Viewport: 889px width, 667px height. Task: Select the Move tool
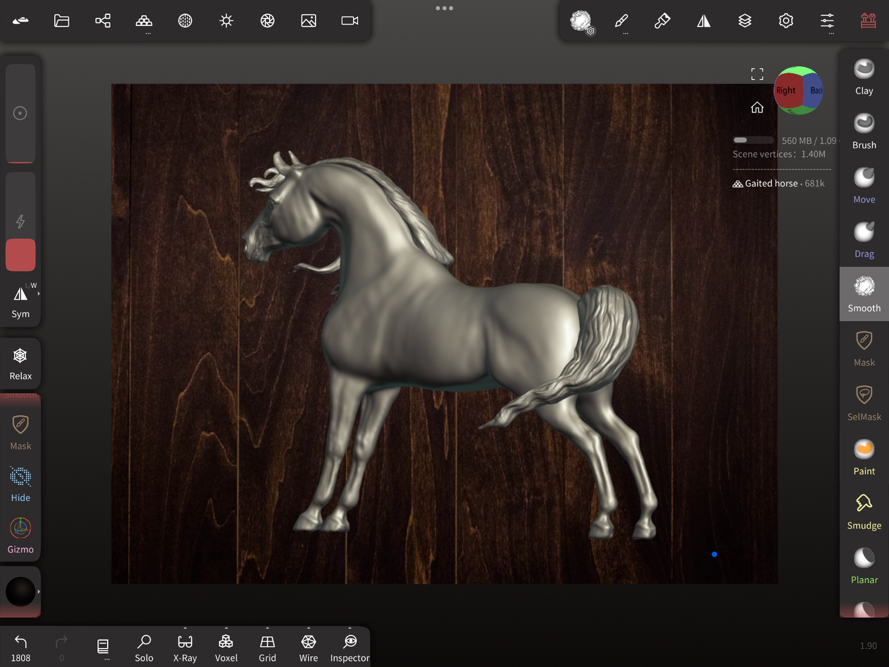pos(864,186)
